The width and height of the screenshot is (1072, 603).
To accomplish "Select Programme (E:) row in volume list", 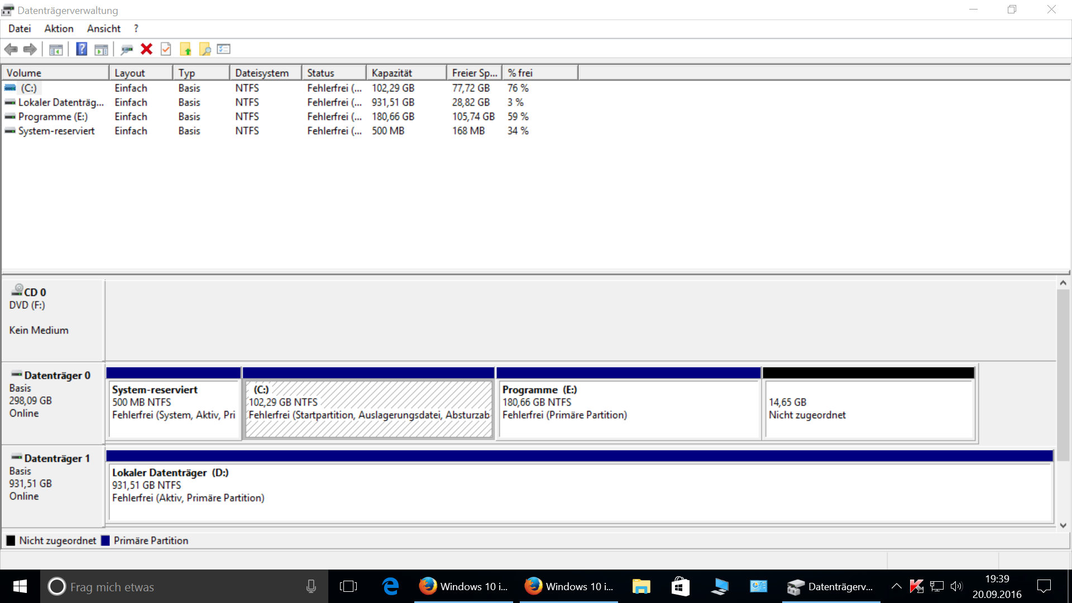I will point(53,117).
